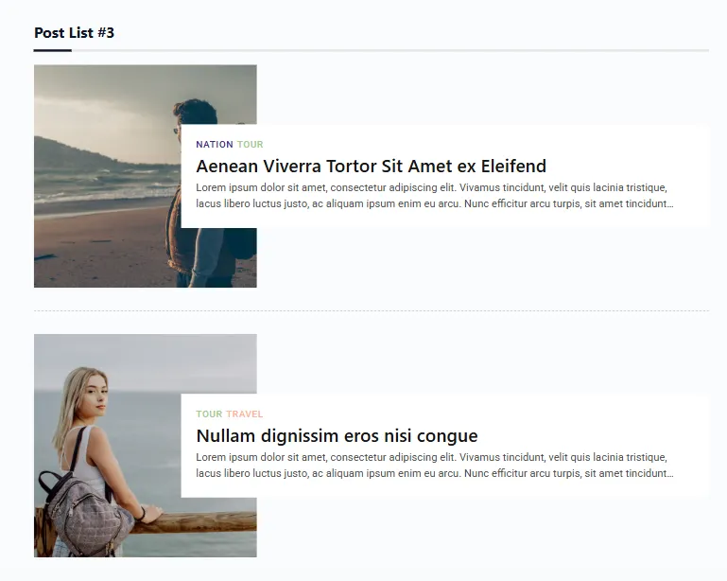Open the TOUR category beside NATION
Viewport: 727px width, 581px height.
click(251, 145)
